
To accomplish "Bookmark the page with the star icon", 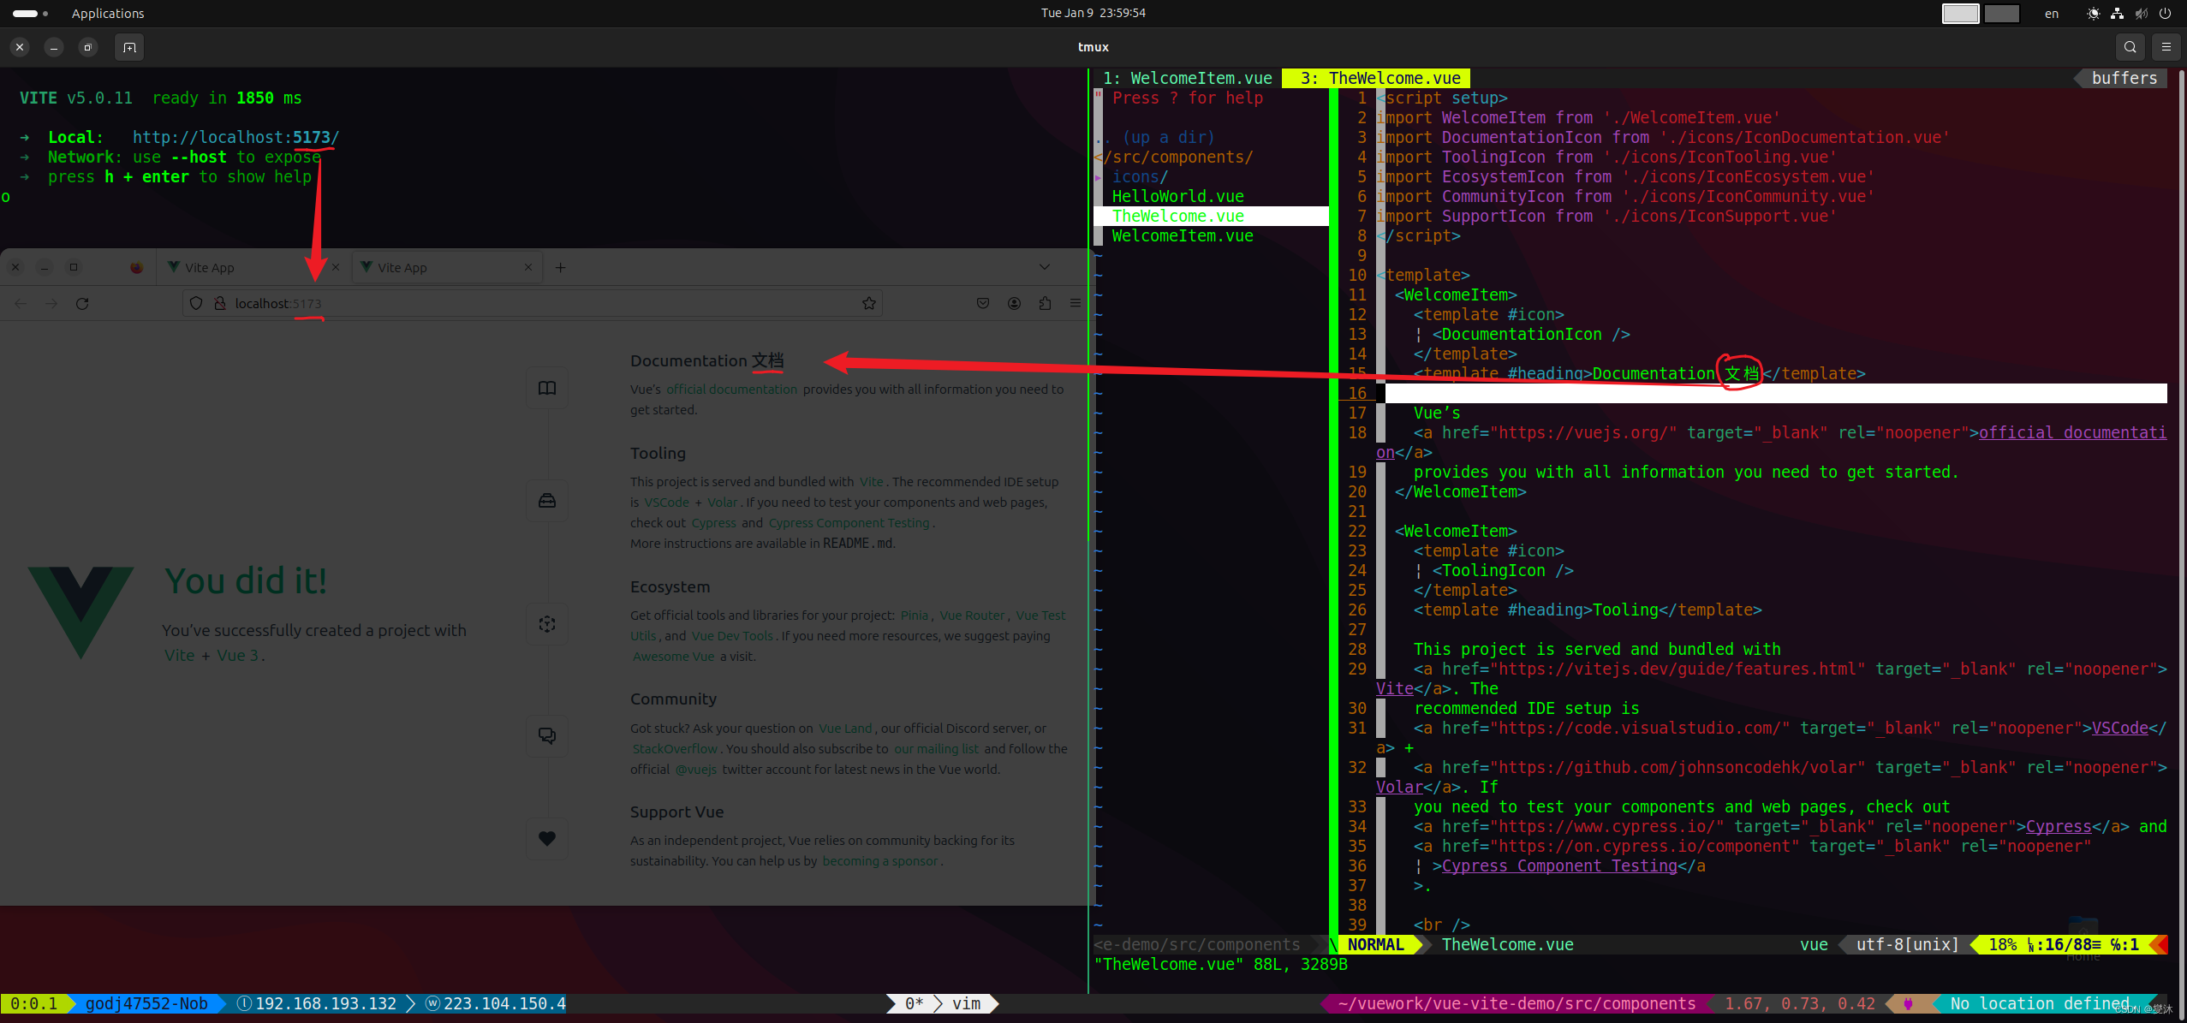I will coord(868,303).
